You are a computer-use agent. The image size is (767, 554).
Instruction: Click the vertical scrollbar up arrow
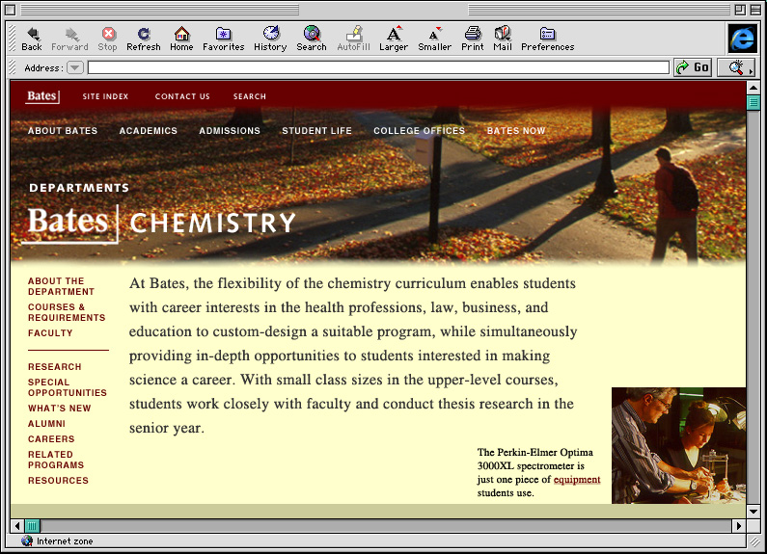click(753, 88)
